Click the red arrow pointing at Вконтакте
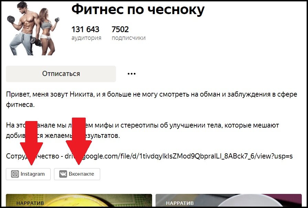 tap(79, 141)
